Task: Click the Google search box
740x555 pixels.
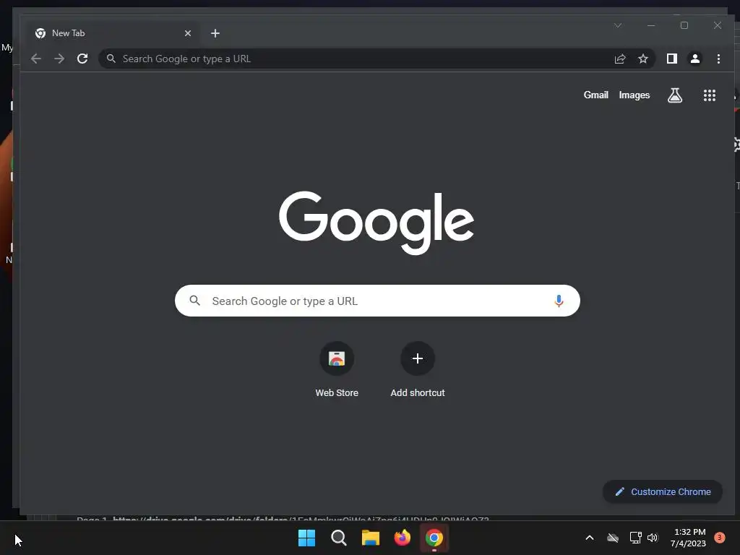Action: 377,301
